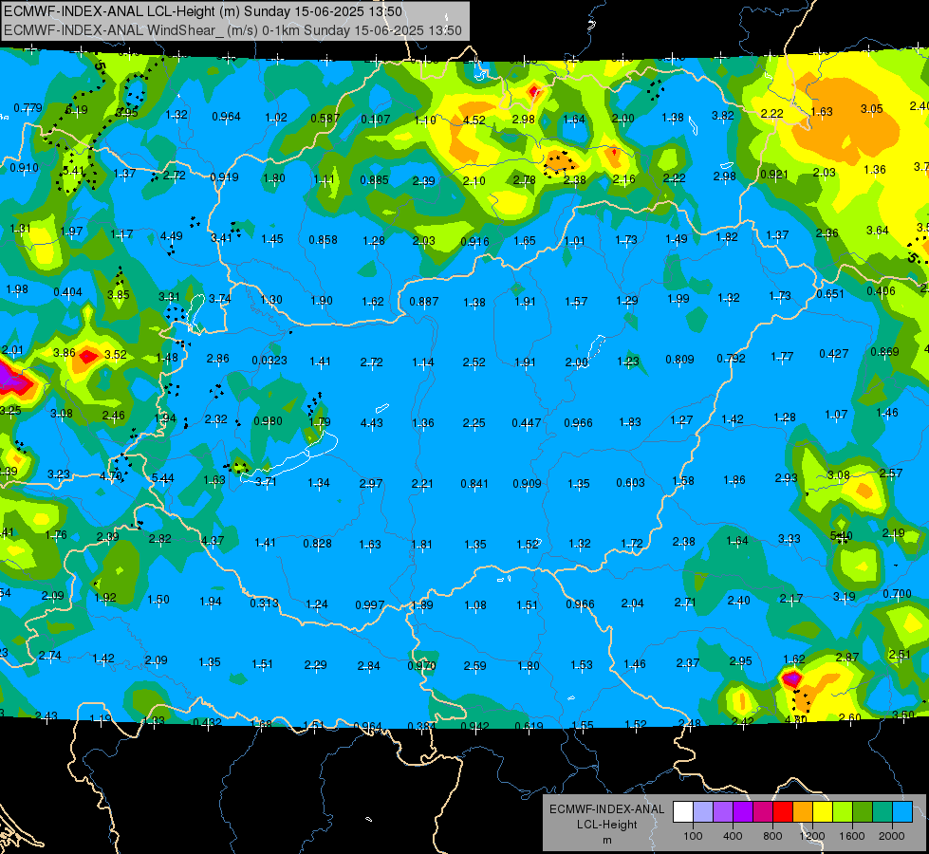This screenshot has height=854, width=929.
Task: Click the wind shear value 0.404
Action: pyautogui.click(x=67, y=292)
